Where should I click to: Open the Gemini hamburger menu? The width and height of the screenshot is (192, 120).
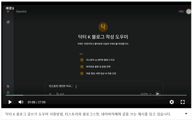click(8, 11)
